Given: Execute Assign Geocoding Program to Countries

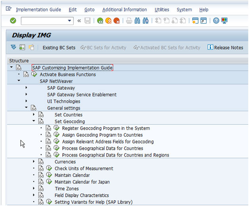Looking at the screenshot, I should [x=56, y=135].
